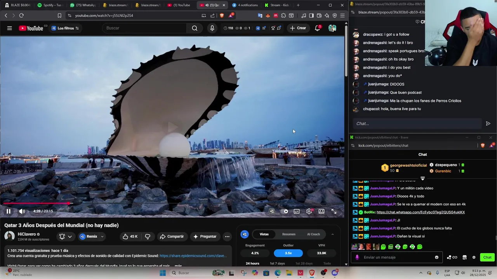This screenshot has width=497, height=279.
Task: Enter fullscreen mode
Action: [x=334, y=211]
